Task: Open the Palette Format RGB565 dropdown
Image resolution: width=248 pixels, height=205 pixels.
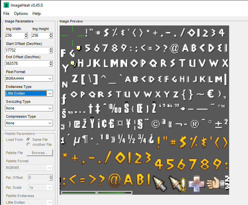Action: tap(29, 168)
